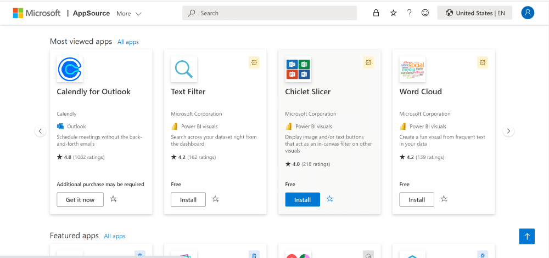The image size is (549, 258).
Task: Open Text Filter magnifier logo
Action: (x=184, y=69)
